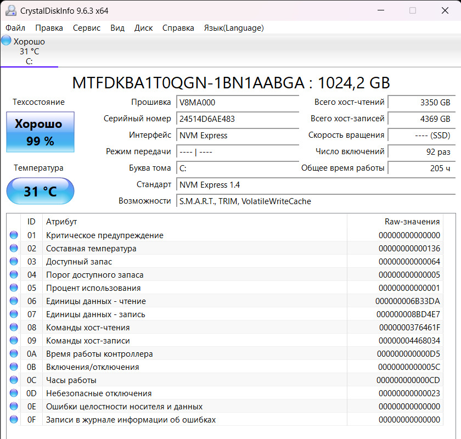Click the Возможности field with S.M.A.R.T., TRIM
Viewport: 461px width, 439px height.
pos(316,201)
